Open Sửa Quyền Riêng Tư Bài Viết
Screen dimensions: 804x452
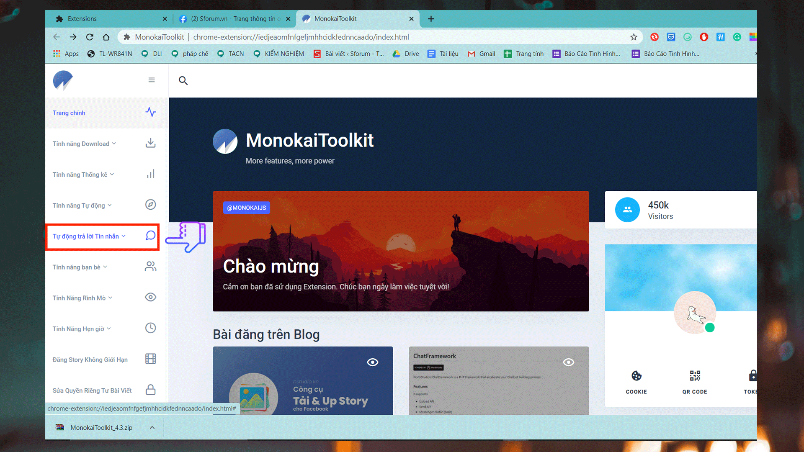point(92,391)
